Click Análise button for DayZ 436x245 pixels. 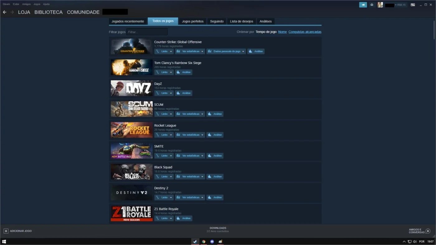pos(183,93)
